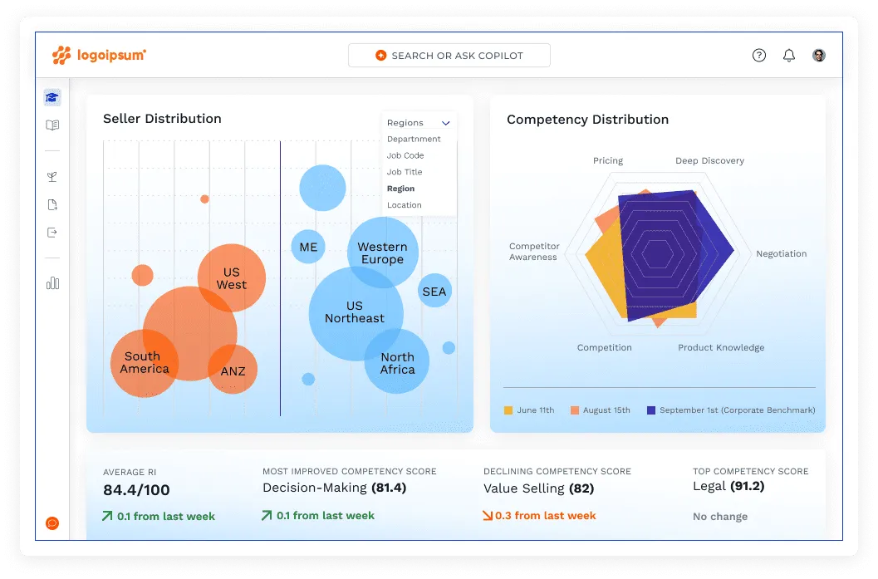Choose Job Code from the dropdown list
The image size is (878, 579).
pos(405,155)
